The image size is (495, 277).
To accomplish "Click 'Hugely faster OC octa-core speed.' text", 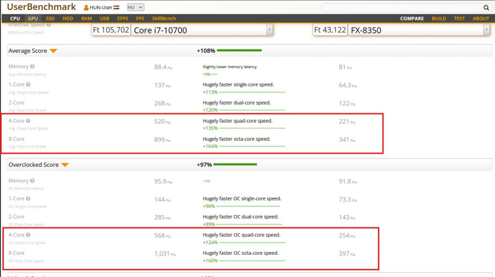I will coord(241,253).
